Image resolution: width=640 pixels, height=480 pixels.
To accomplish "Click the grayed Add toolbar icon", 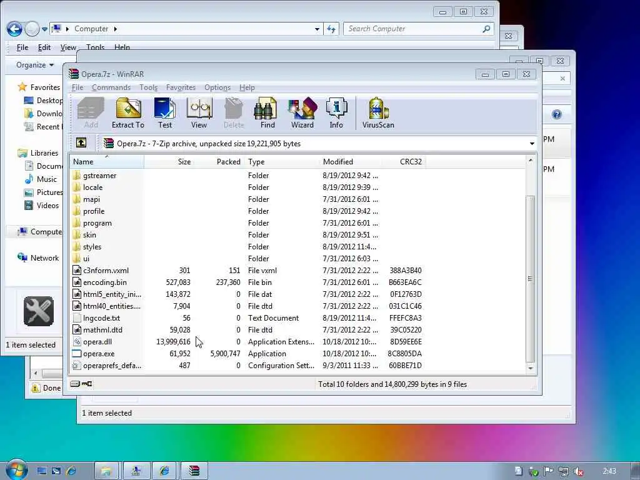I will click(x=91, y=113).
